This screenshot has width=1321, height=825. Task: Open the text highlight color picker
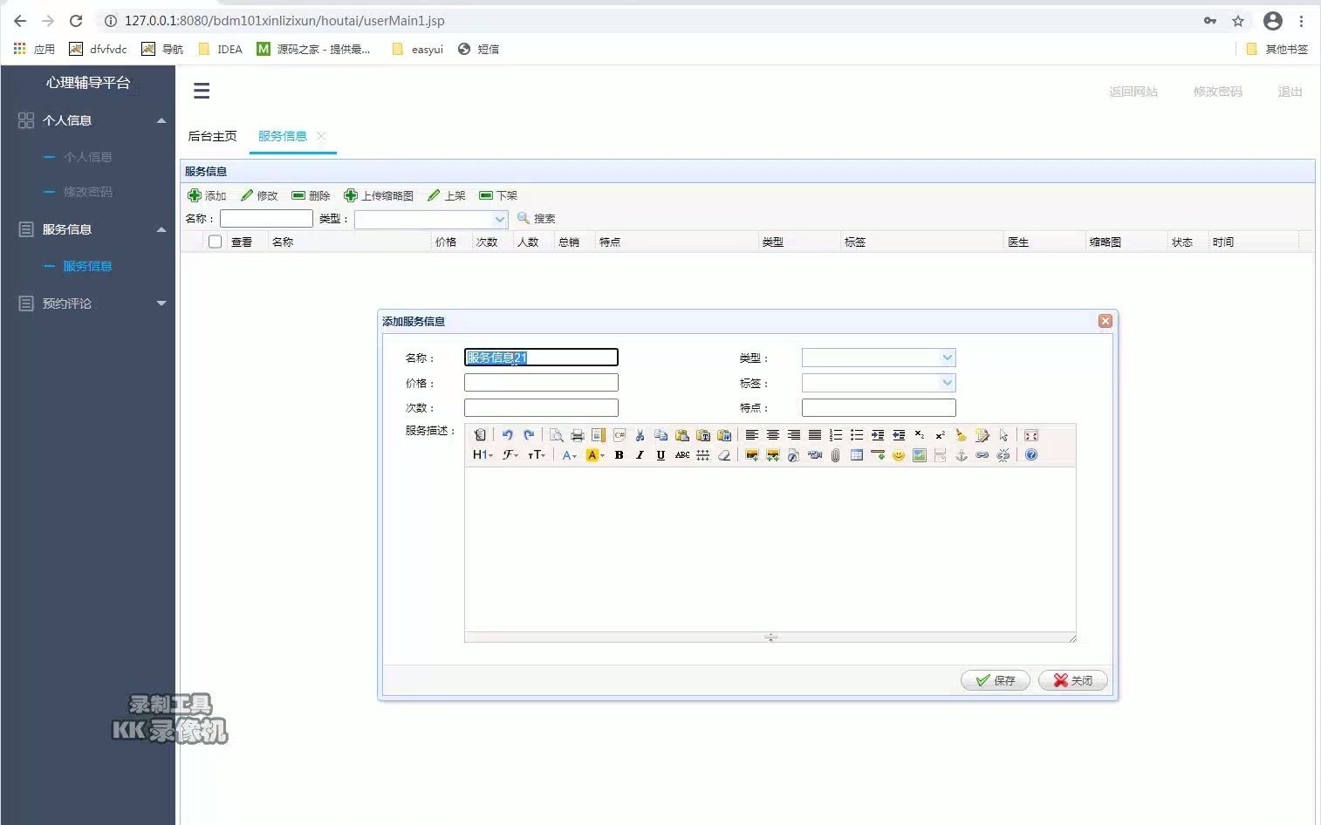point(595,455)
